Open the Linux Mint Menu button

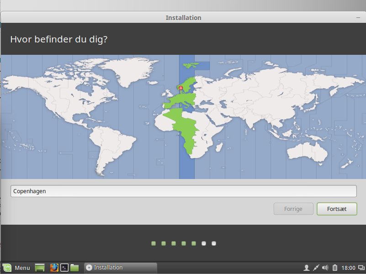click(x=16, y=268)
